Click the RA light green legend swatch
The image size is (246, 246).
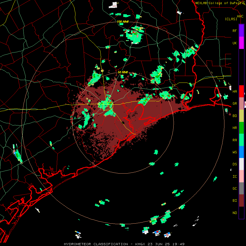(x=241, y=140)
